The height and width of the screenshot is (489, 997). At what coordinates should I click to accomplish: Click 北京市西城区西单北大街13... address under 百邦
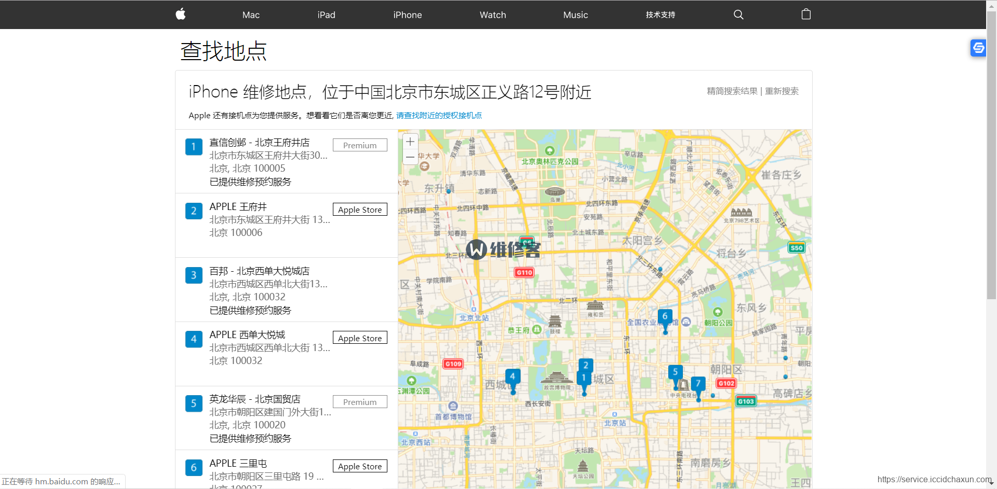click(268, 284)
